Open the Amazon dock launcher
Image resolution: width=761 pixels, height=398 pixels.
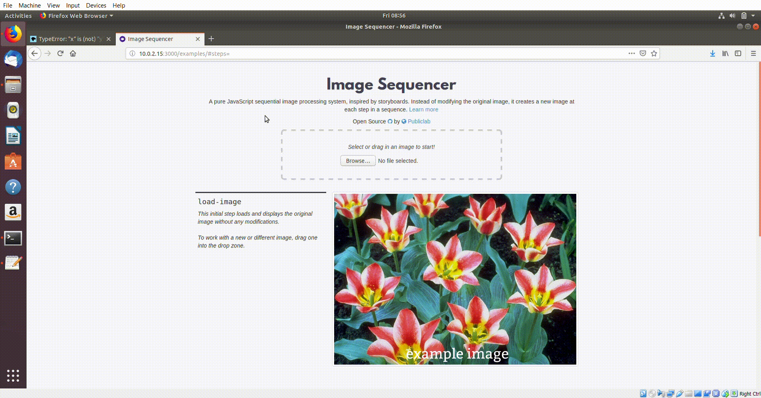pyautogui.click(x=13, y=212)
